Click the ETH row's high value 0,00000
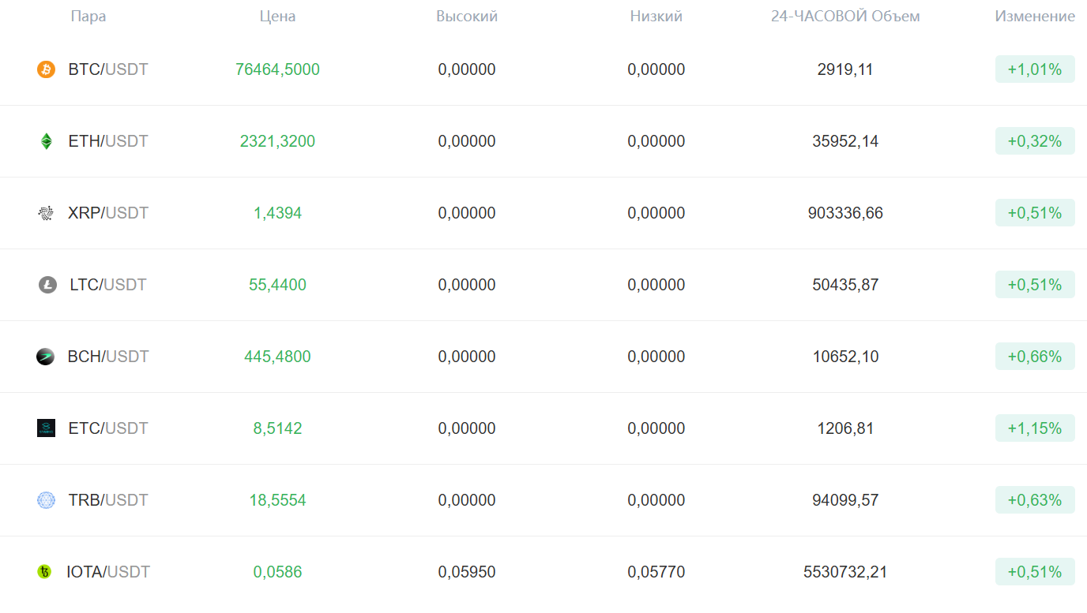The image size is (1087, 613). click(x=467, y=141)
